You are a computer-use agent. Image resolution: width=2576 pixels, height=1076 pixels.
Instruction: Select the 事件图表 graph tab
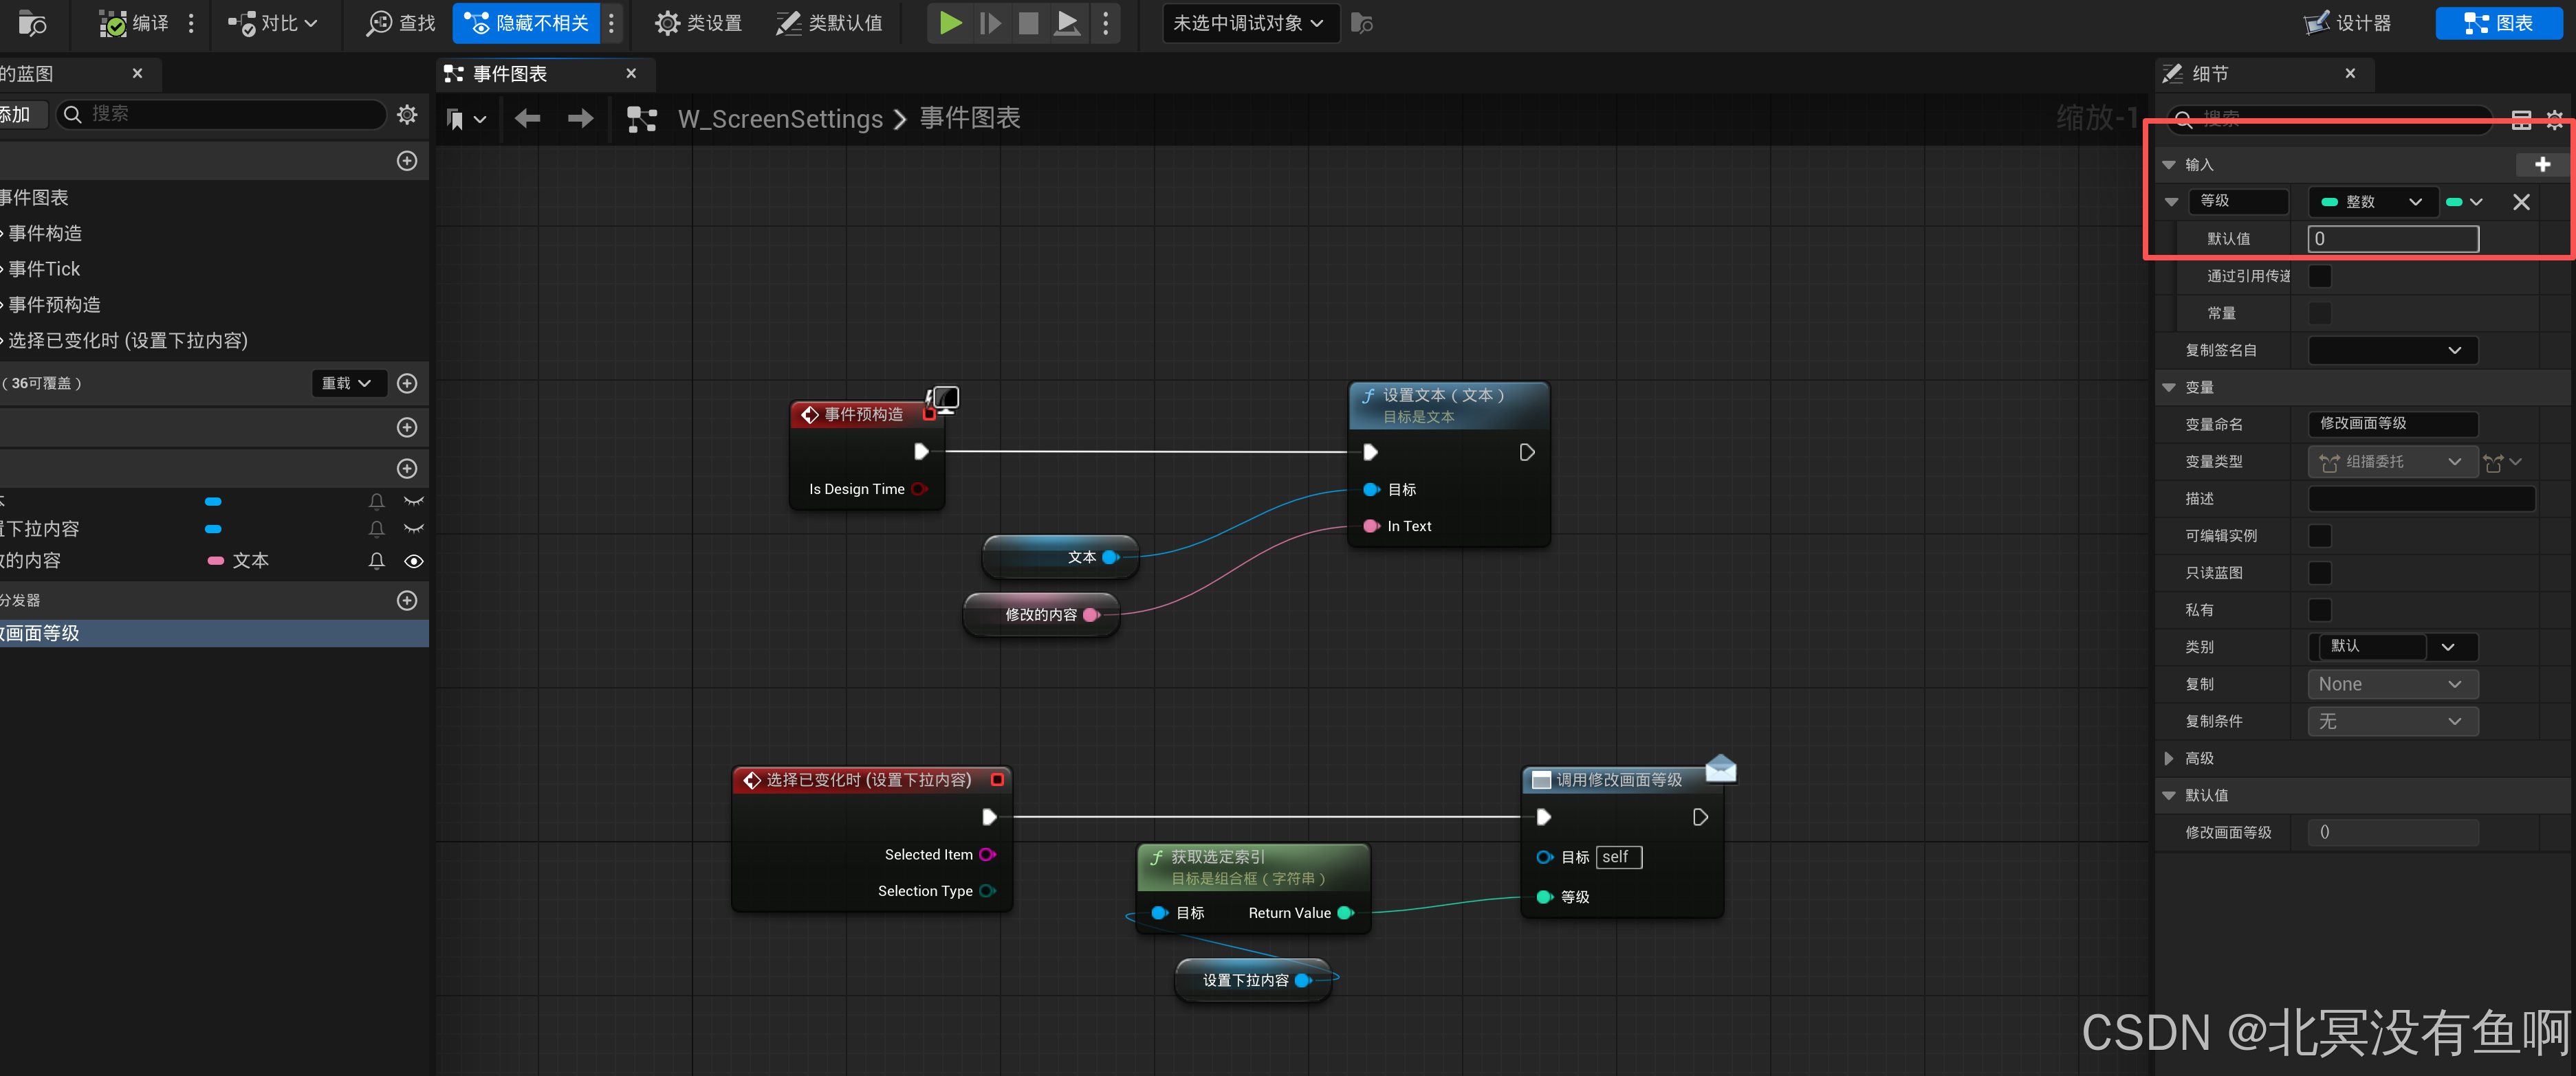[510, 74]
